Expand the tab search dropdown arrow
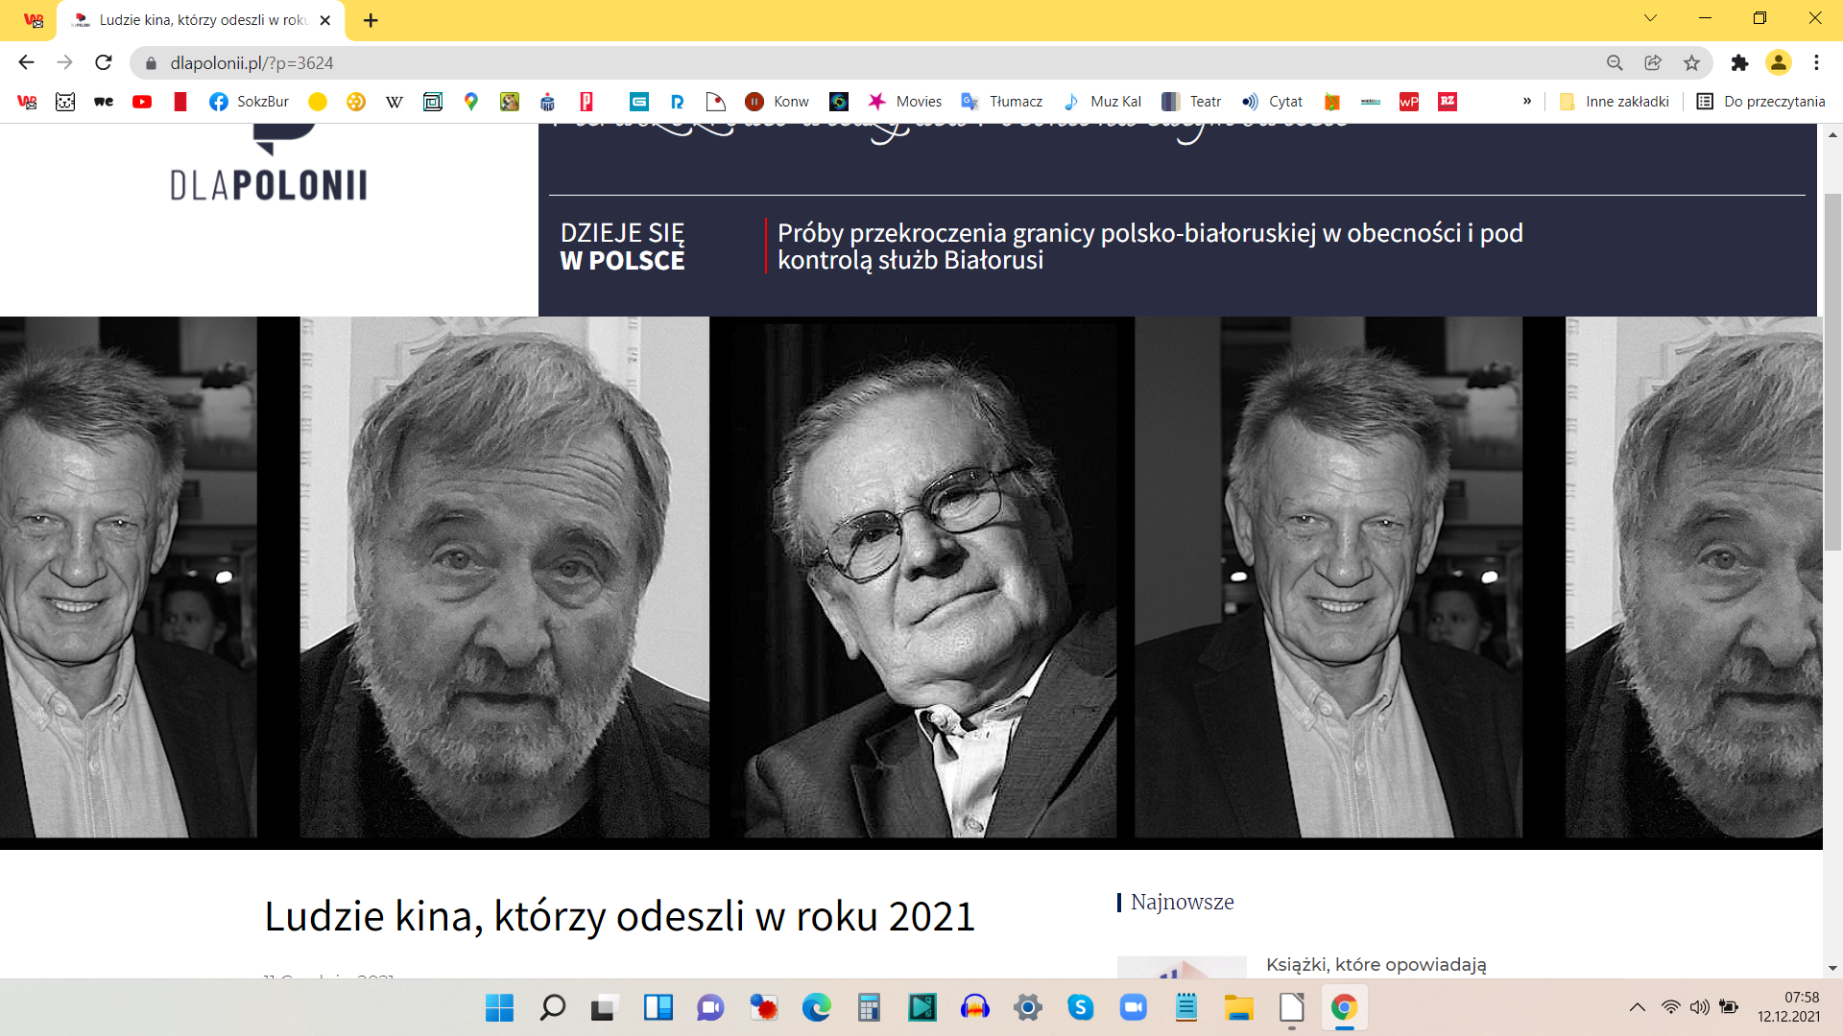The image size is (1843, 1036). (1650, 18)
